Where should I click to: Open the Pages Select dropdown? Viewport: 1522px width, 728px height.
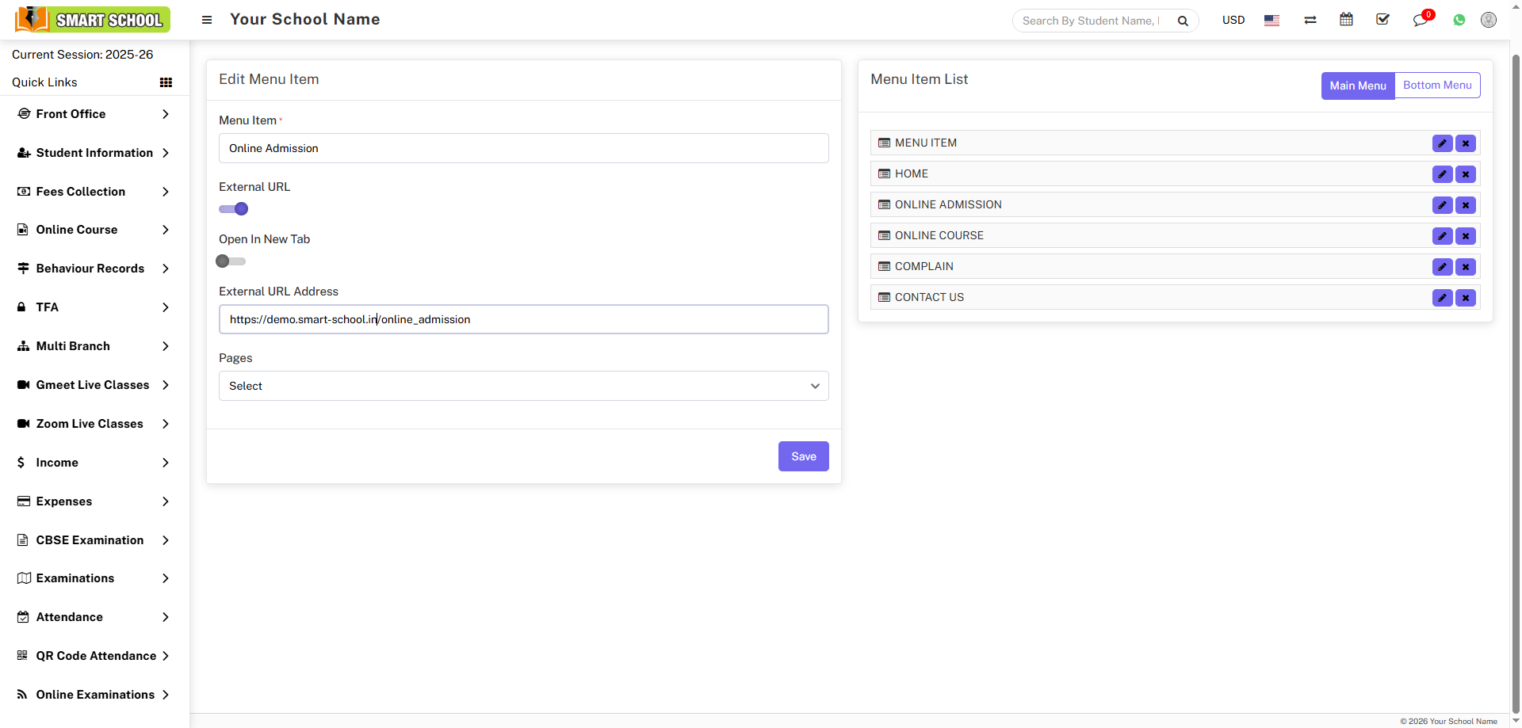[x=523, y=386]
